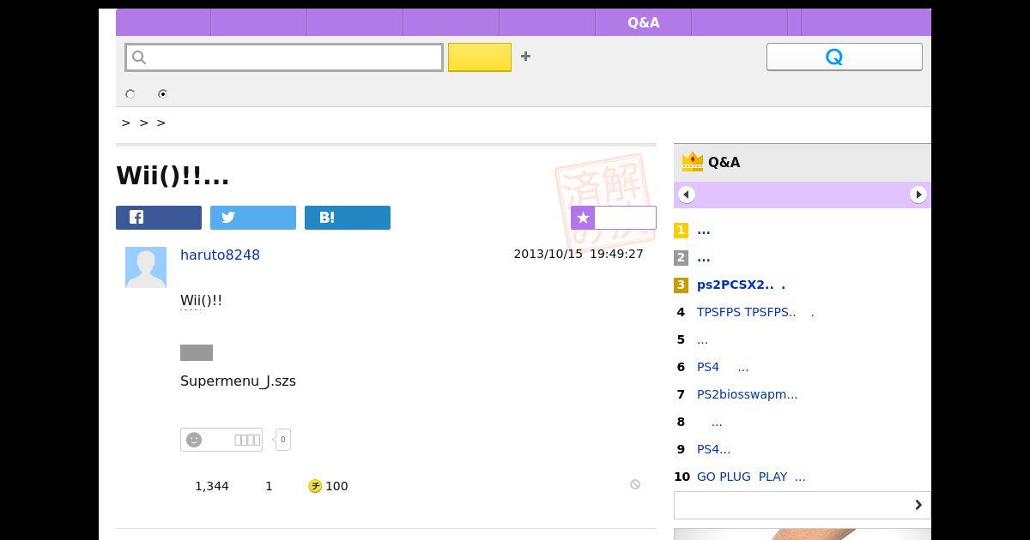This screenshot has width=1030, height=540.
Task: Click the purple star favorite button
Action: click(613, 218)
